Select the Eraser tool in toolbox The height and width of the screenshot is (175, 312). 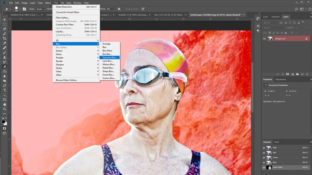click(x=4, y=67)
